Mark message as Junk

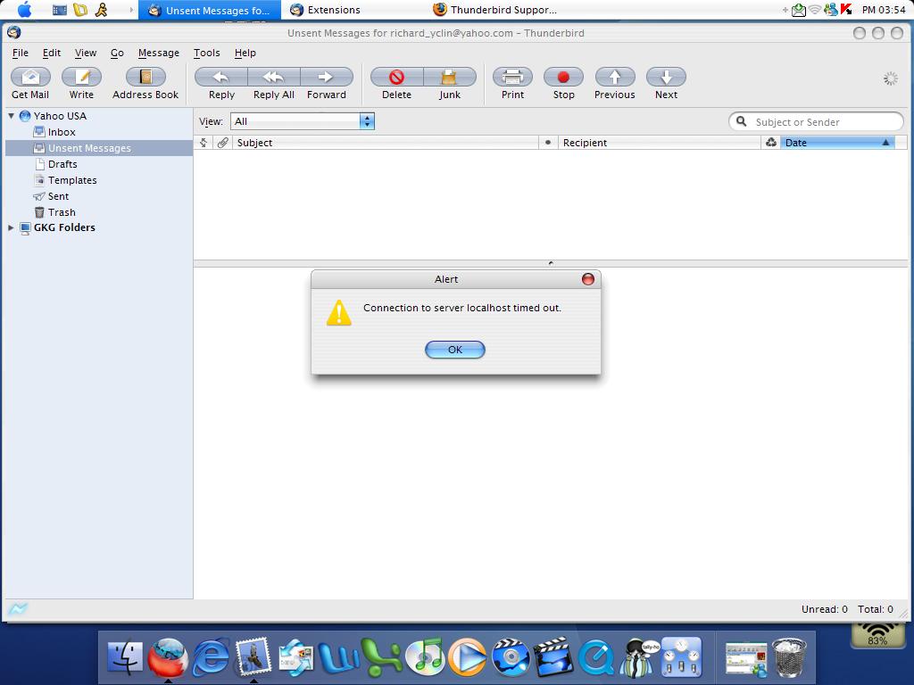450,77
